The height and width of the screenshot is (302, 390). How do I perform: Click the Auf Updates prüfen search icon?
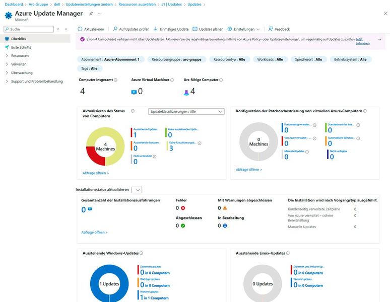[115, 29]
